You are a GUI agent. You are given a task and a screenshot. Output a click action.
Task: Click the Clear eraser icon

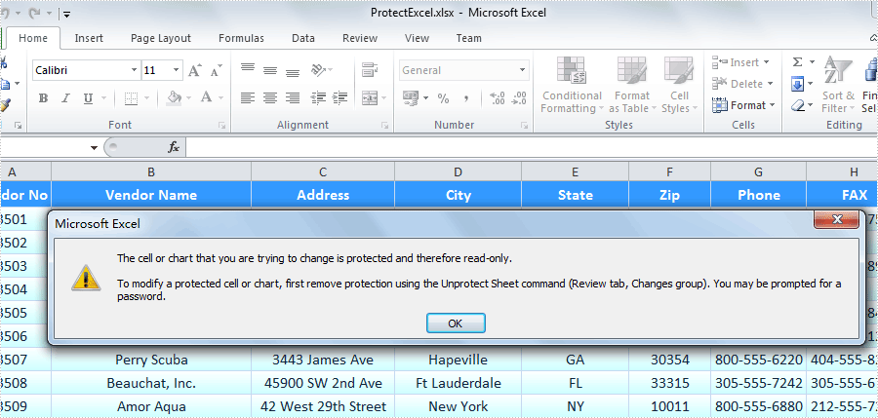[797, 105]
